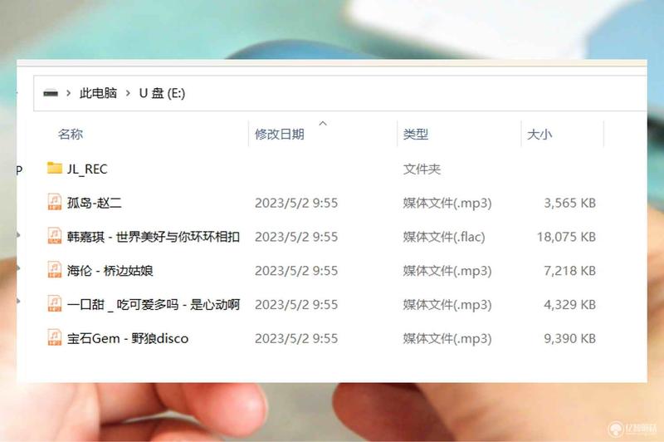Click the flac icon for 韩嘉琪 song
664x442 pixels.
click(54, 236)
